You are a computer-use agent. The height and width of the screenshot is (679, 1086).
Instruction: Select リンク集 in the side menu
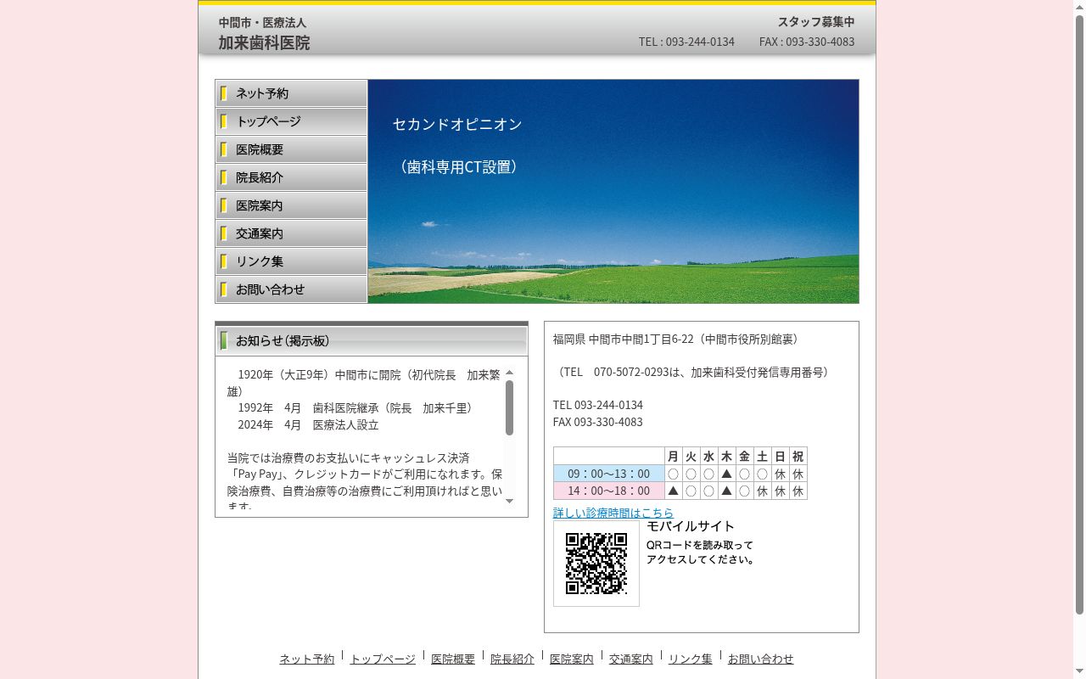click(x=291, y=261)
